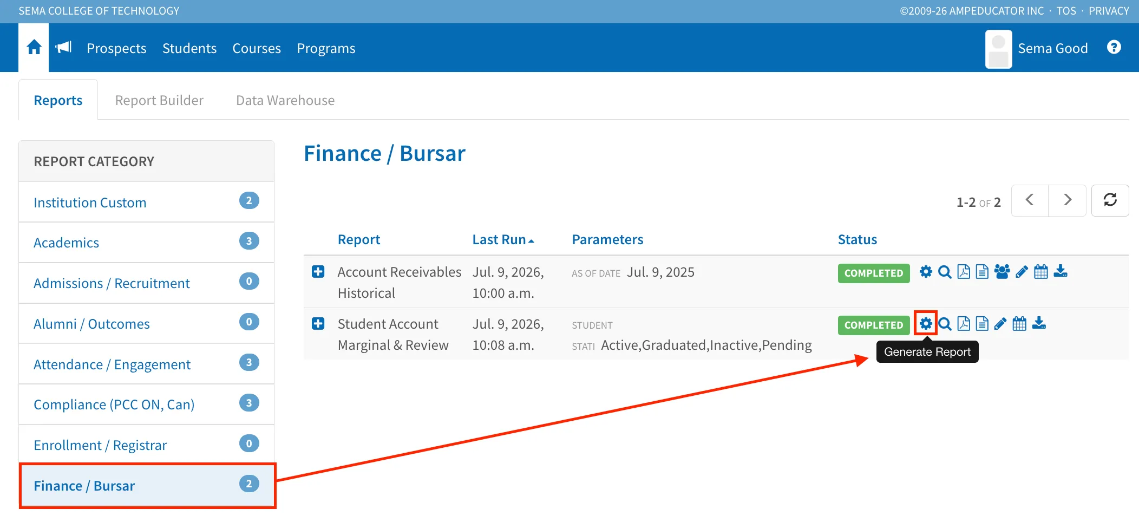
Task: Open the home icon in the navigation bar
Action: point(34,48)
